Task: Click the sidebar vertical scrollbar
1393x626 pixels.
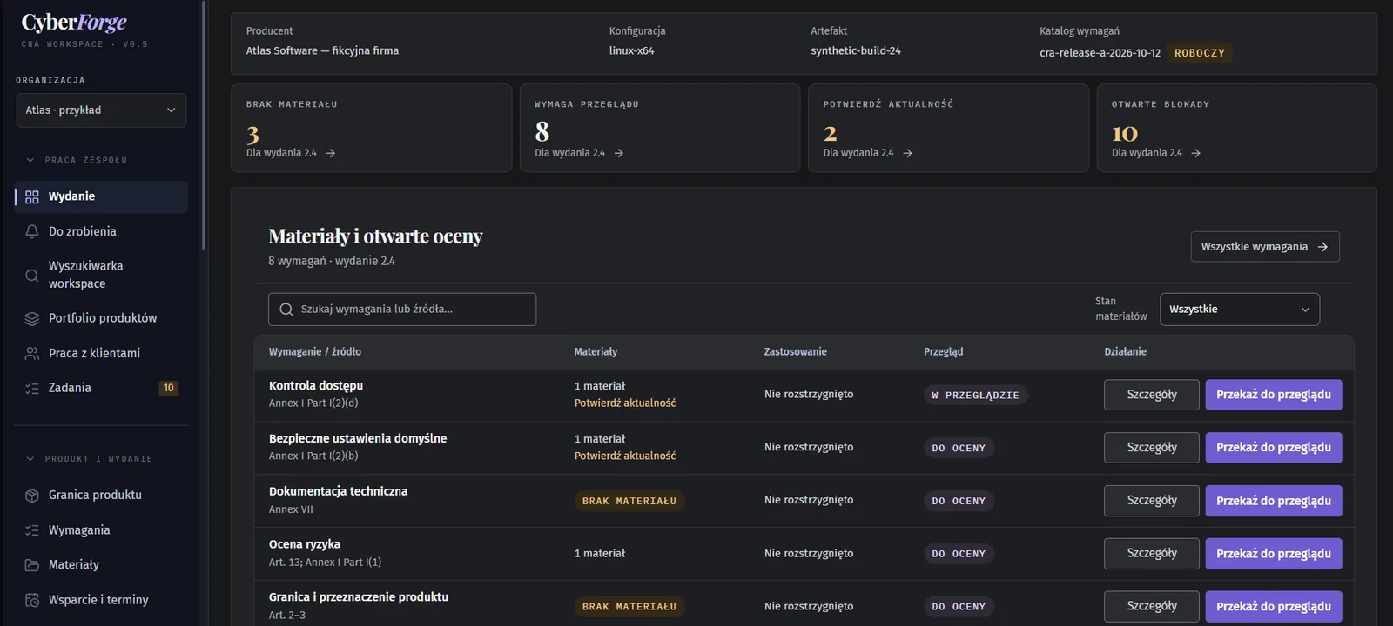Action: (x=204, y=126)
